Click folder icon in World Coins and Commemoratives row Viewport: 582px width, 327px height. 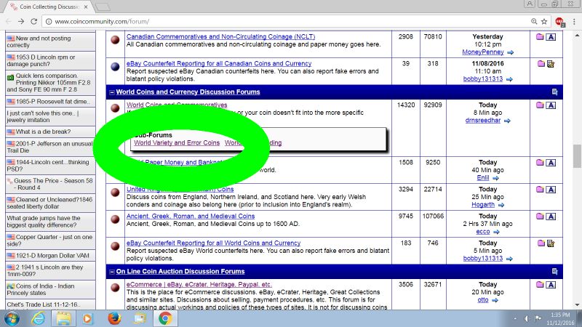(540, 105)
